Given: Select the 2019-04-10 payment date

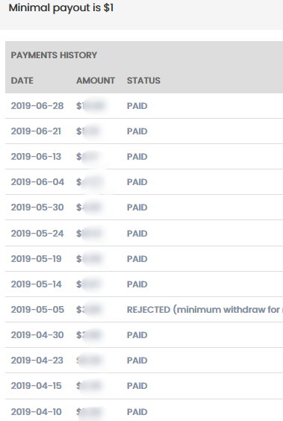Looking at the screenshot, I should point(36,411).
